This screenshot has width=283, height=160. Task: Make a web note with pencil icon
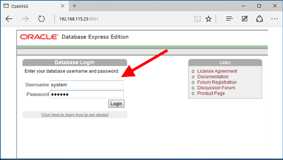pyautogui.click(x=245, y=19)
